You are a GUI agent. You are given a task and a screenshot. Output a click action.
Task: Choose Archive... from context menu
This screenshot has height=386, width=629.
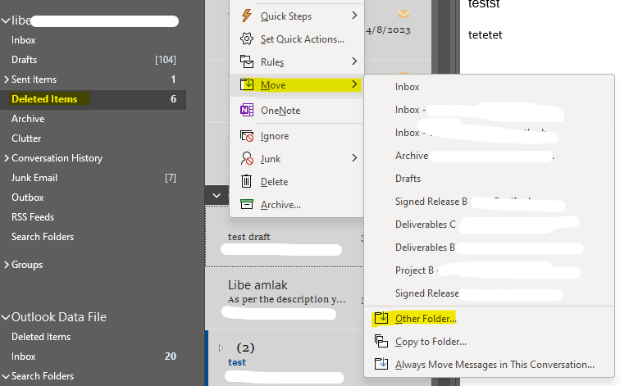297,204
